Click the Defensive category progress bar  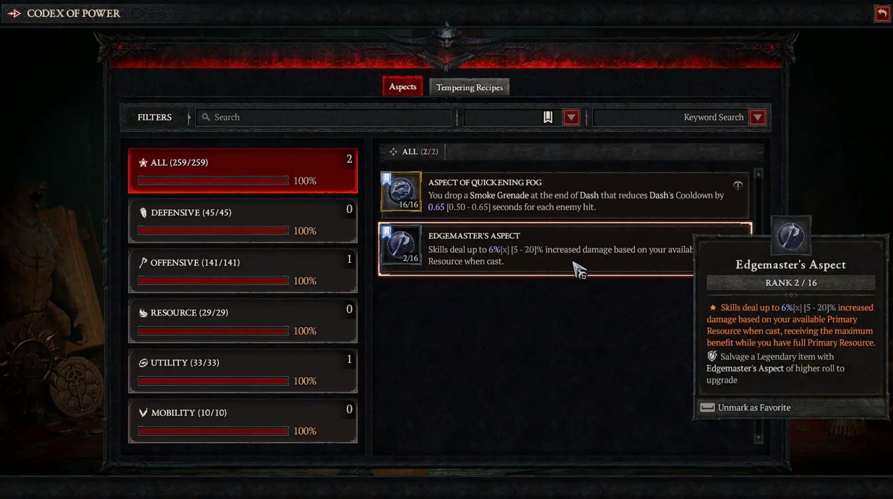click(213, 231)
